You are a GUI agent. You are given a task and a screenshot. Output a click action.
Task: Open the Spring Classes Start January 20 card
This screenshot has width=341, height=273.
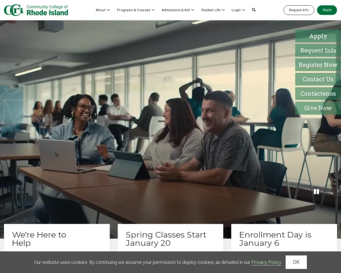tap(166, 239)
